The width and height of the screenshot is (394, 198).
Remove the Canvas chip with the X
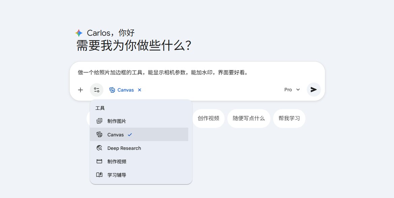click(140, 90)
